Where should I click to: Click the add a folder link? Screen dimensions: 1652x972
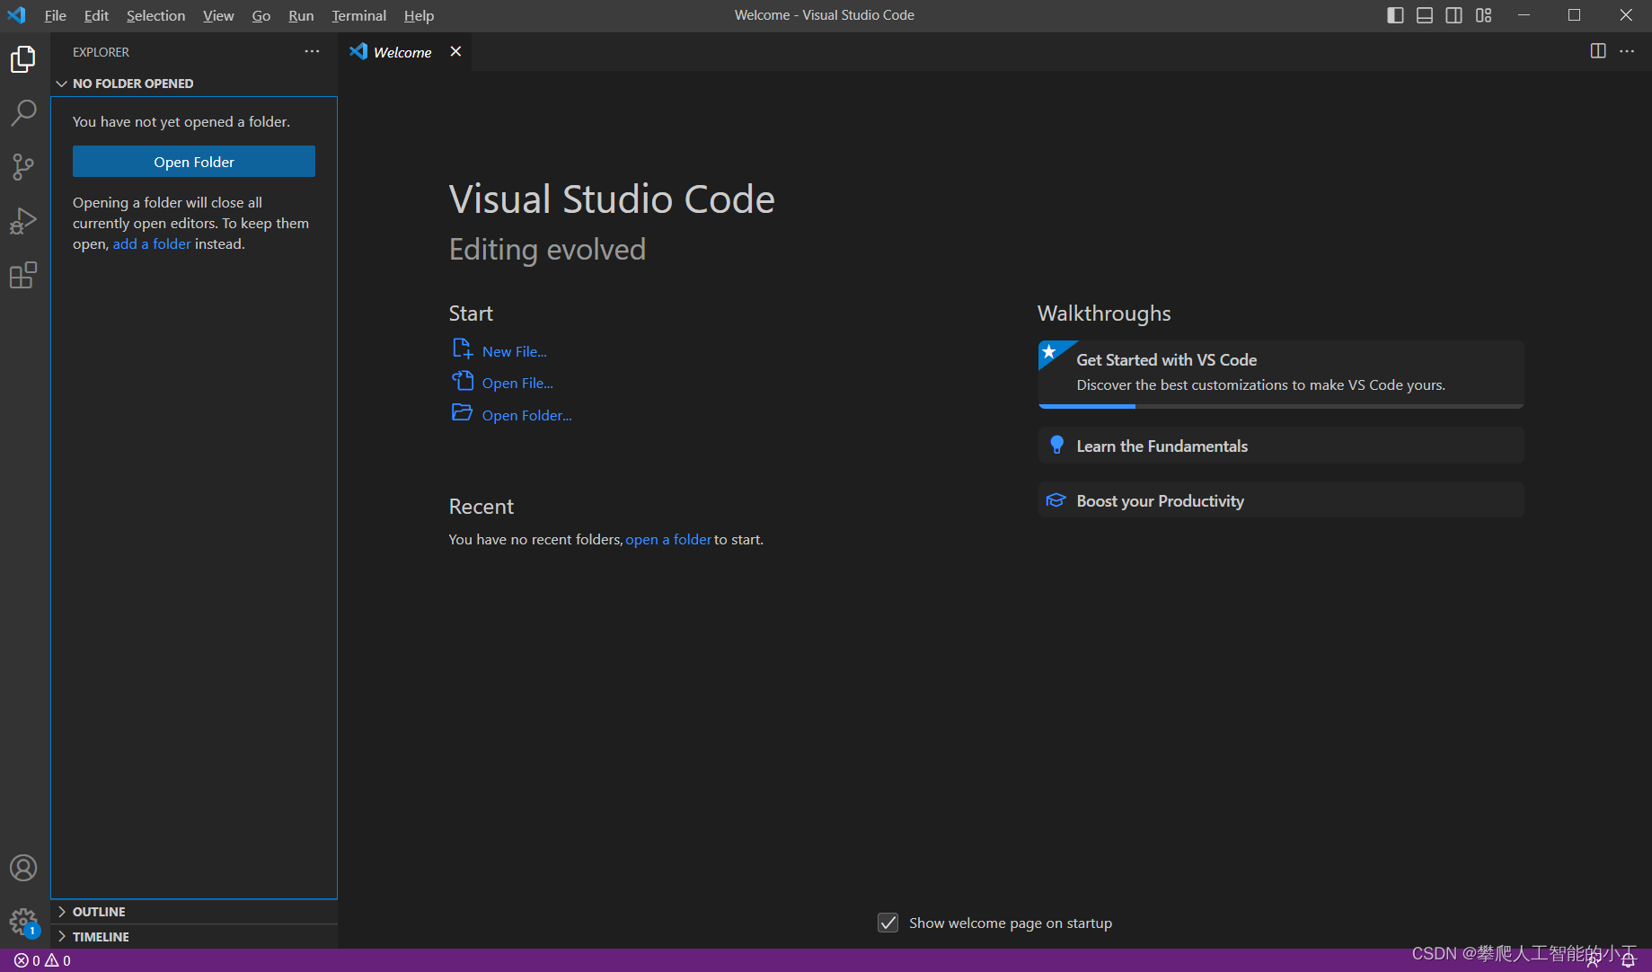152,243
